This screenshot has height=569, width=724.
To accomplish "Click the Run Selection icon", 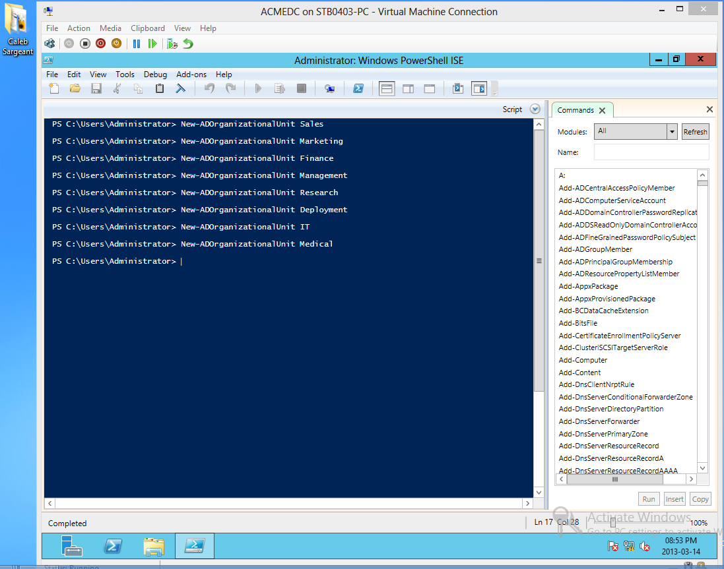I will [x=279, y=88].
